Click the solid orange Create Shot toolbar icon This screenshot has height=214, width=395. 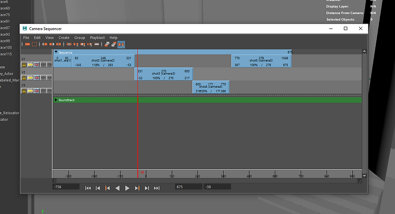coord(28,44)
